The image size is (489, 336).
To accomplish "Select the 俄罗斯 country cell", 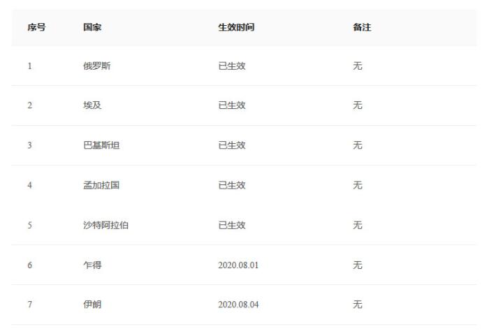I will (97, 66).
